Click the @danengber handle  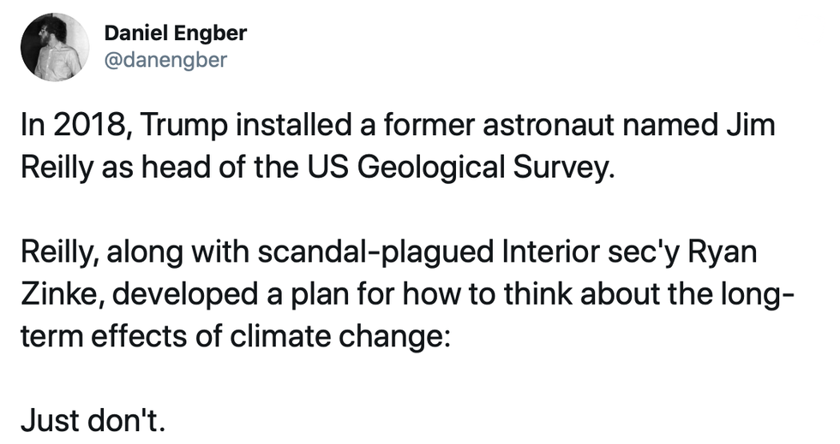[x=165, y=61]
